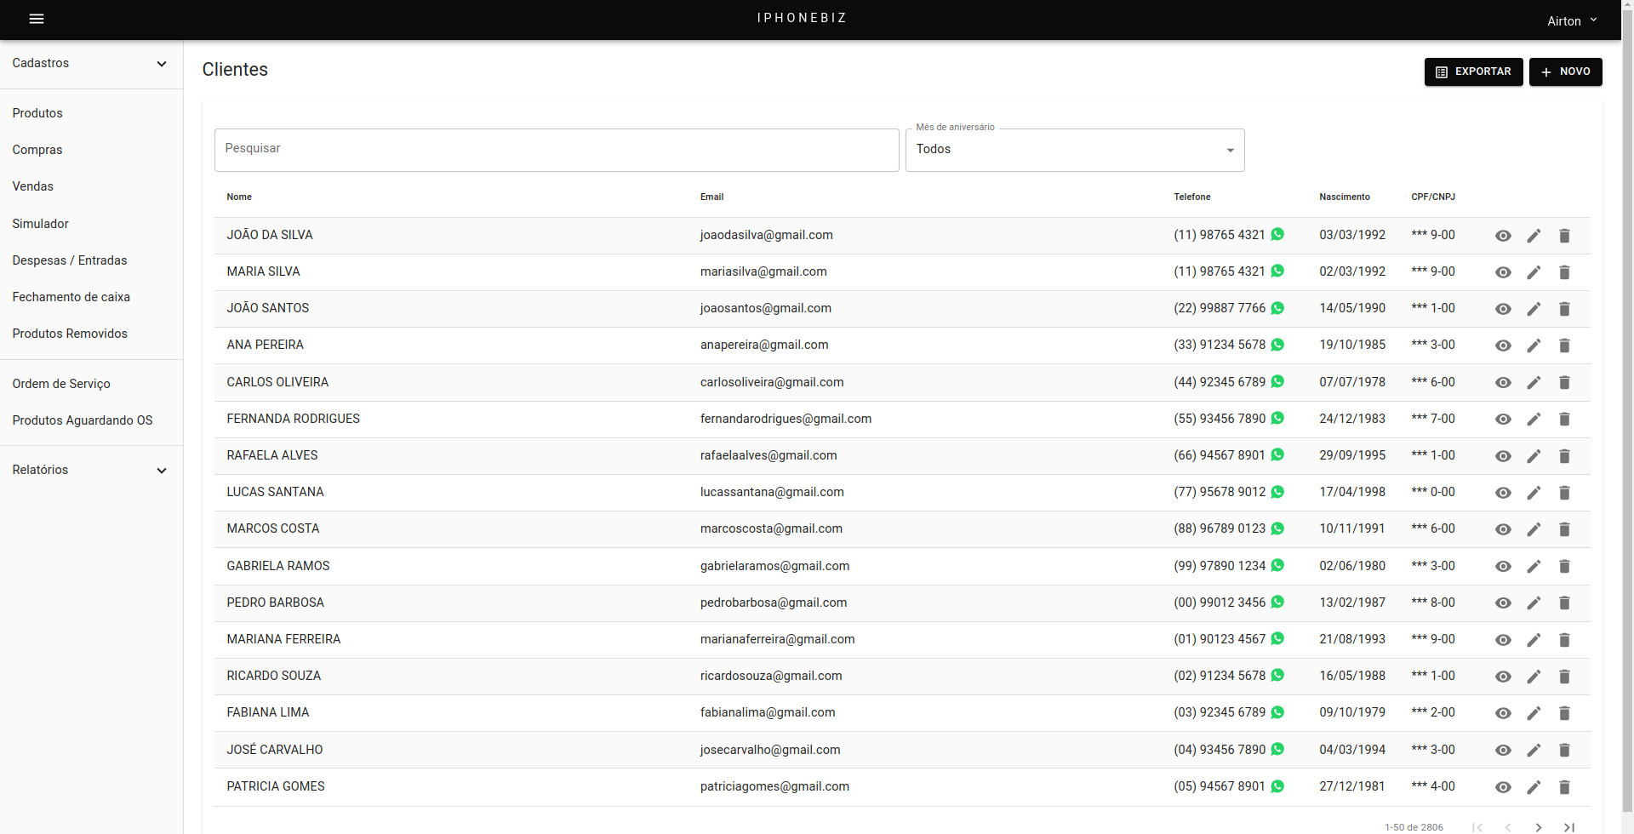
Task: Open Mês de aniversário dropdown
Action: coord(1074,150)
